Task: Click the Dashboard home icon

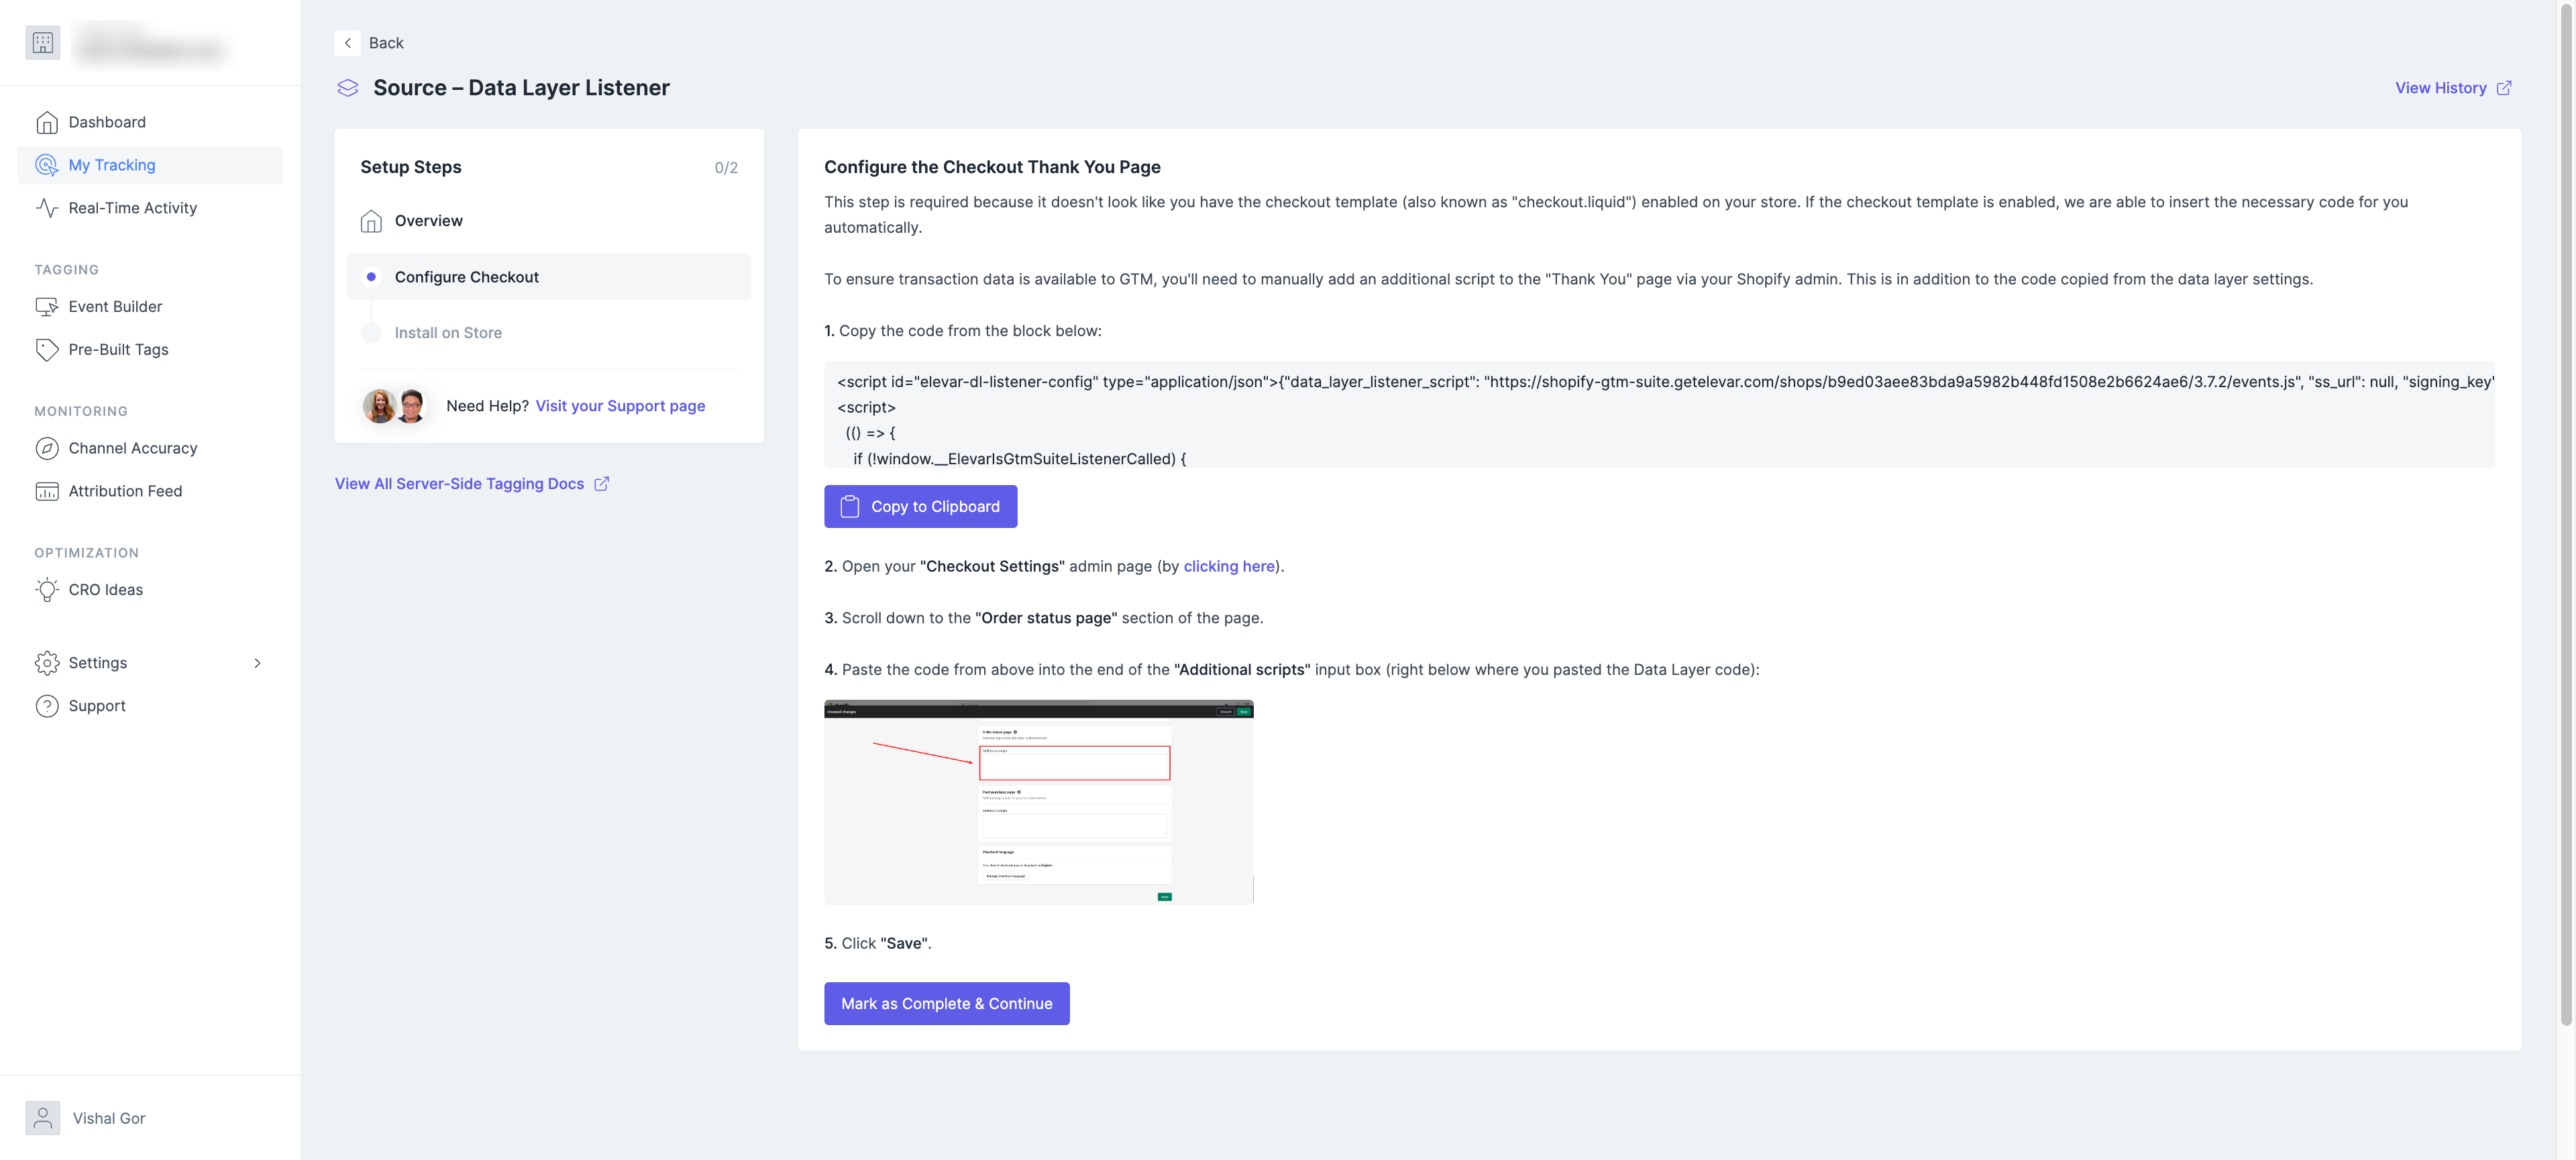Action: coord(47,122)
